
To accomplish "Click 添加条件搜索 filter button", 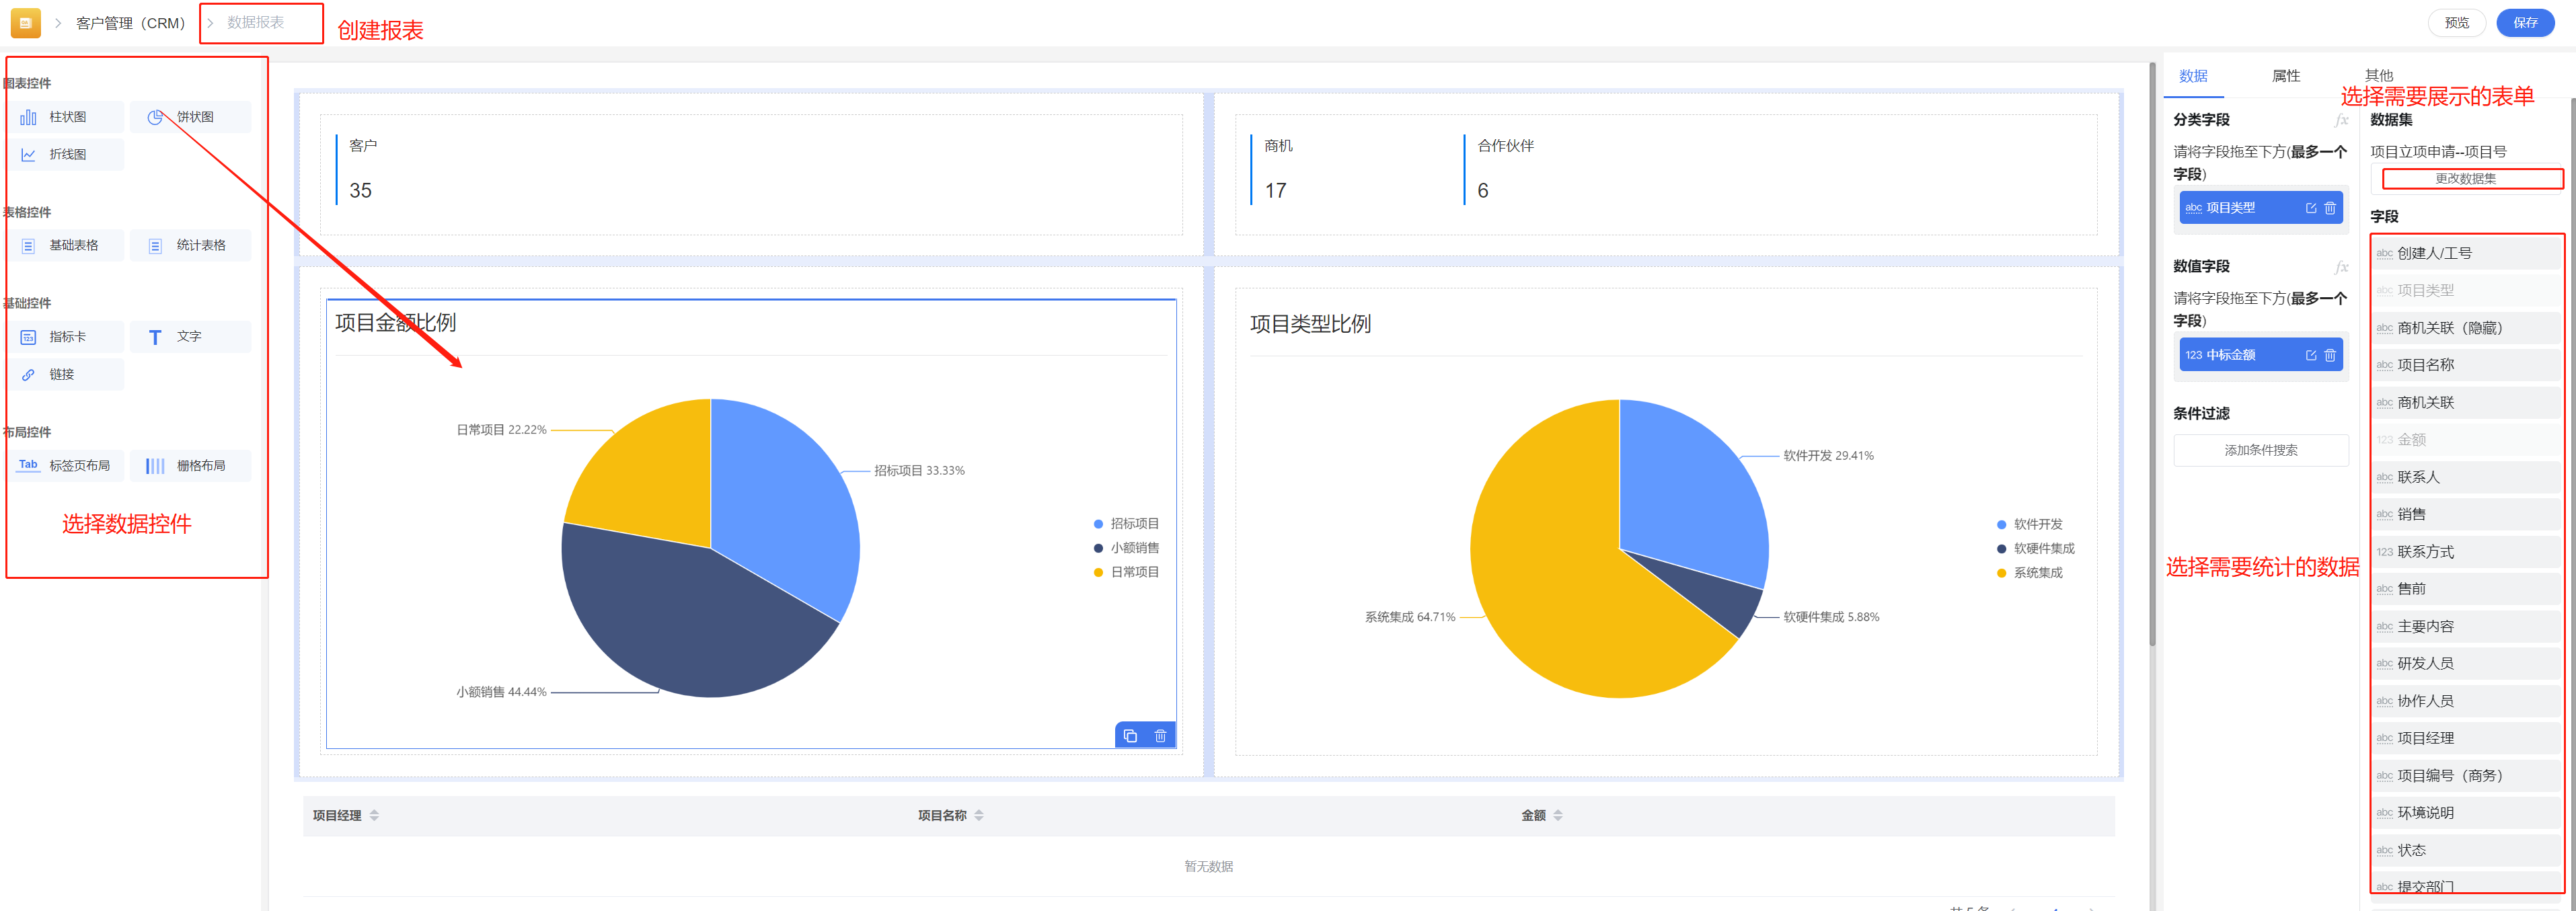I will click(x=2260, y=450).
